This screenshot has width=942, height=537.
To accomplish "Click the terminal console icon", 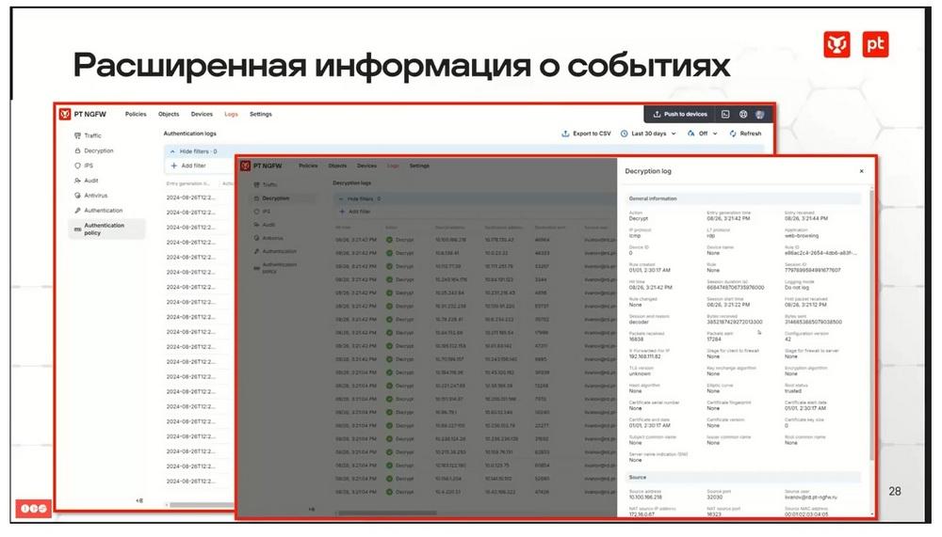I will (725, 114).
